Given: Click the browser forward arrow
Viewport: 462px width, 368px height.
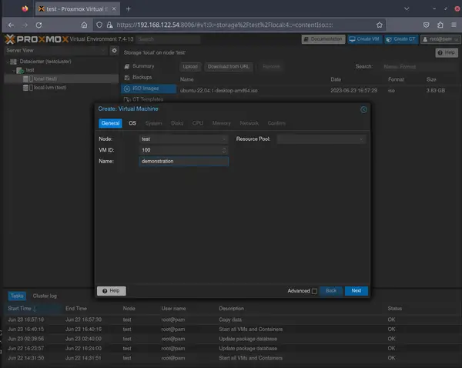Looking at the screenshot, I should pyautogui.click(x=25, y=25).
